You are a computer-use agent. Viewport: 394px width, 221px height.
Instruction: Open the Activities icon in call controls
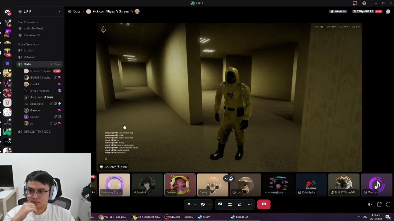coord(230,204)
